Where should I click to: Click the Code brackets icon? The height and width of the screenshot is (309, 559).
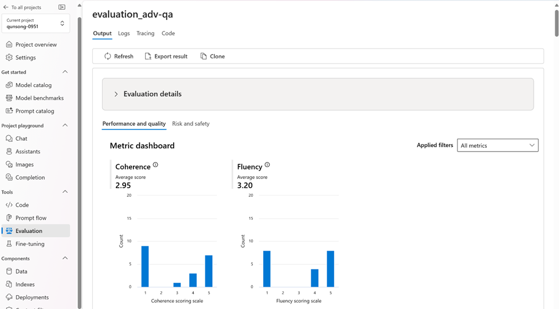[x=9, y=205]
